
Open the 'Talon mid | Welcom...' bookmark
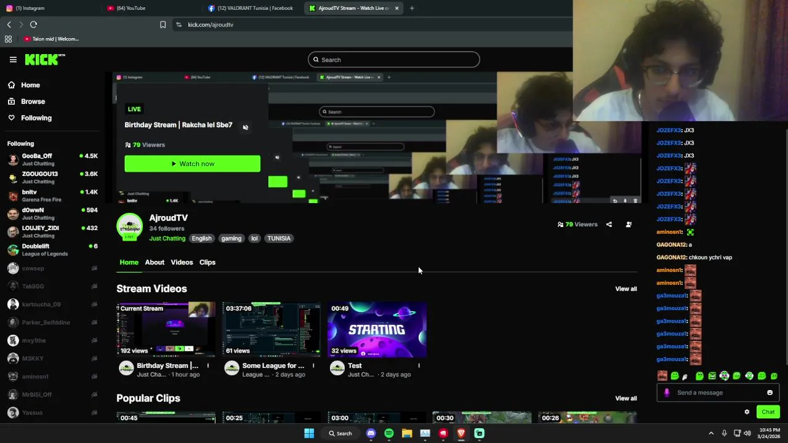pos(52,39)
